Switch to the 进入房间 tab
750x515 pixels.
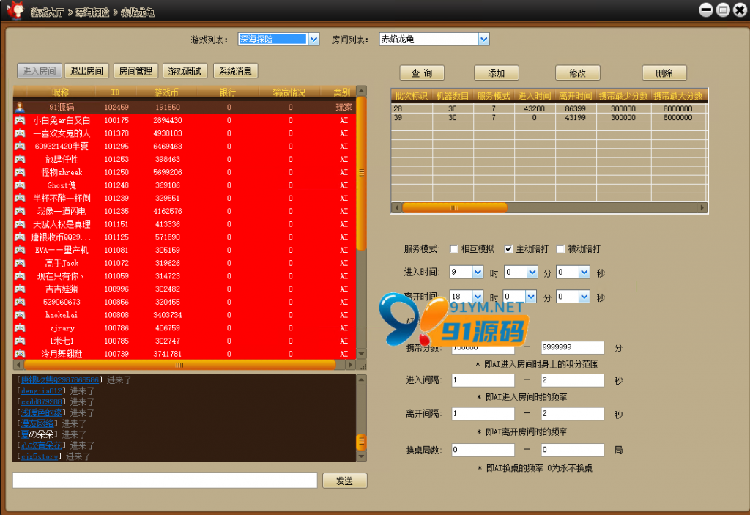pyautogui.click(x=40, y=71)
